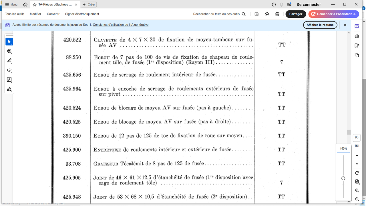The height and width of the screenshot is (206, 366).
Task: Click the current page number 96
Action: (357, 137)
